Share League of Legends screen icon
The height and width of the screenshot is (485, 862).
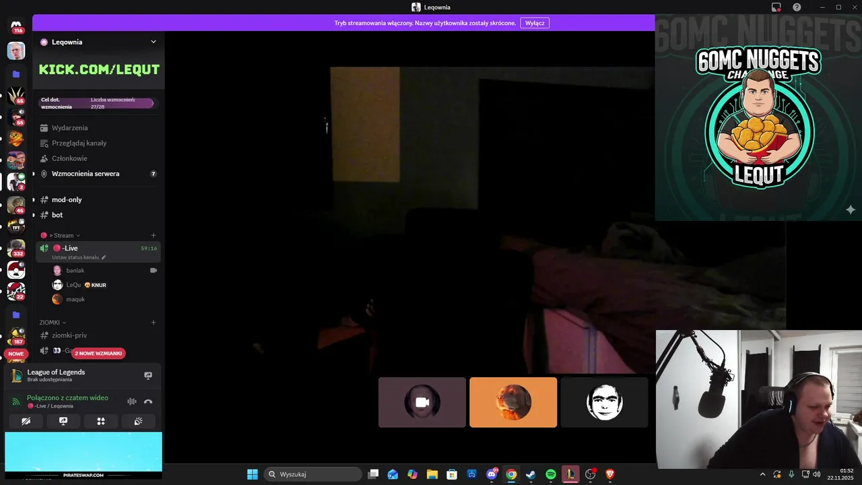tap(148, 375)
